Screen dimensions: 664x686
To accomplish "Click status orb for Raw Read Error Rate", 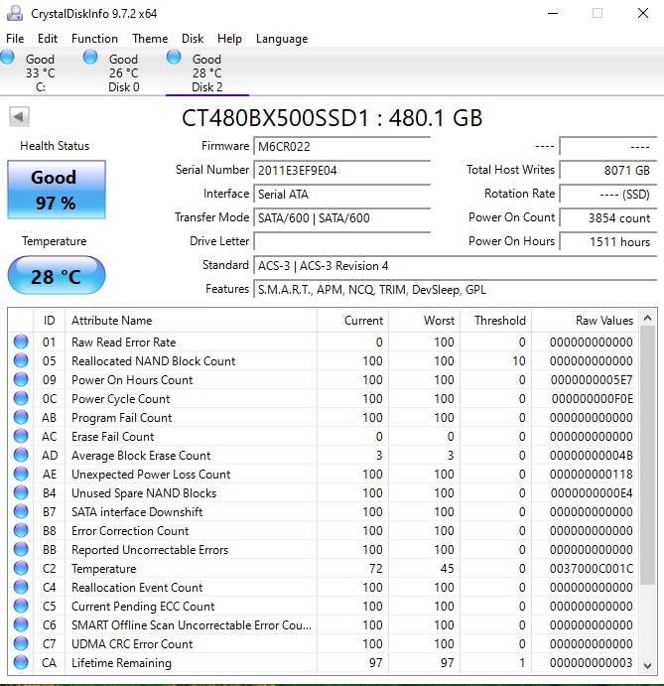I will tap(21, 343).
